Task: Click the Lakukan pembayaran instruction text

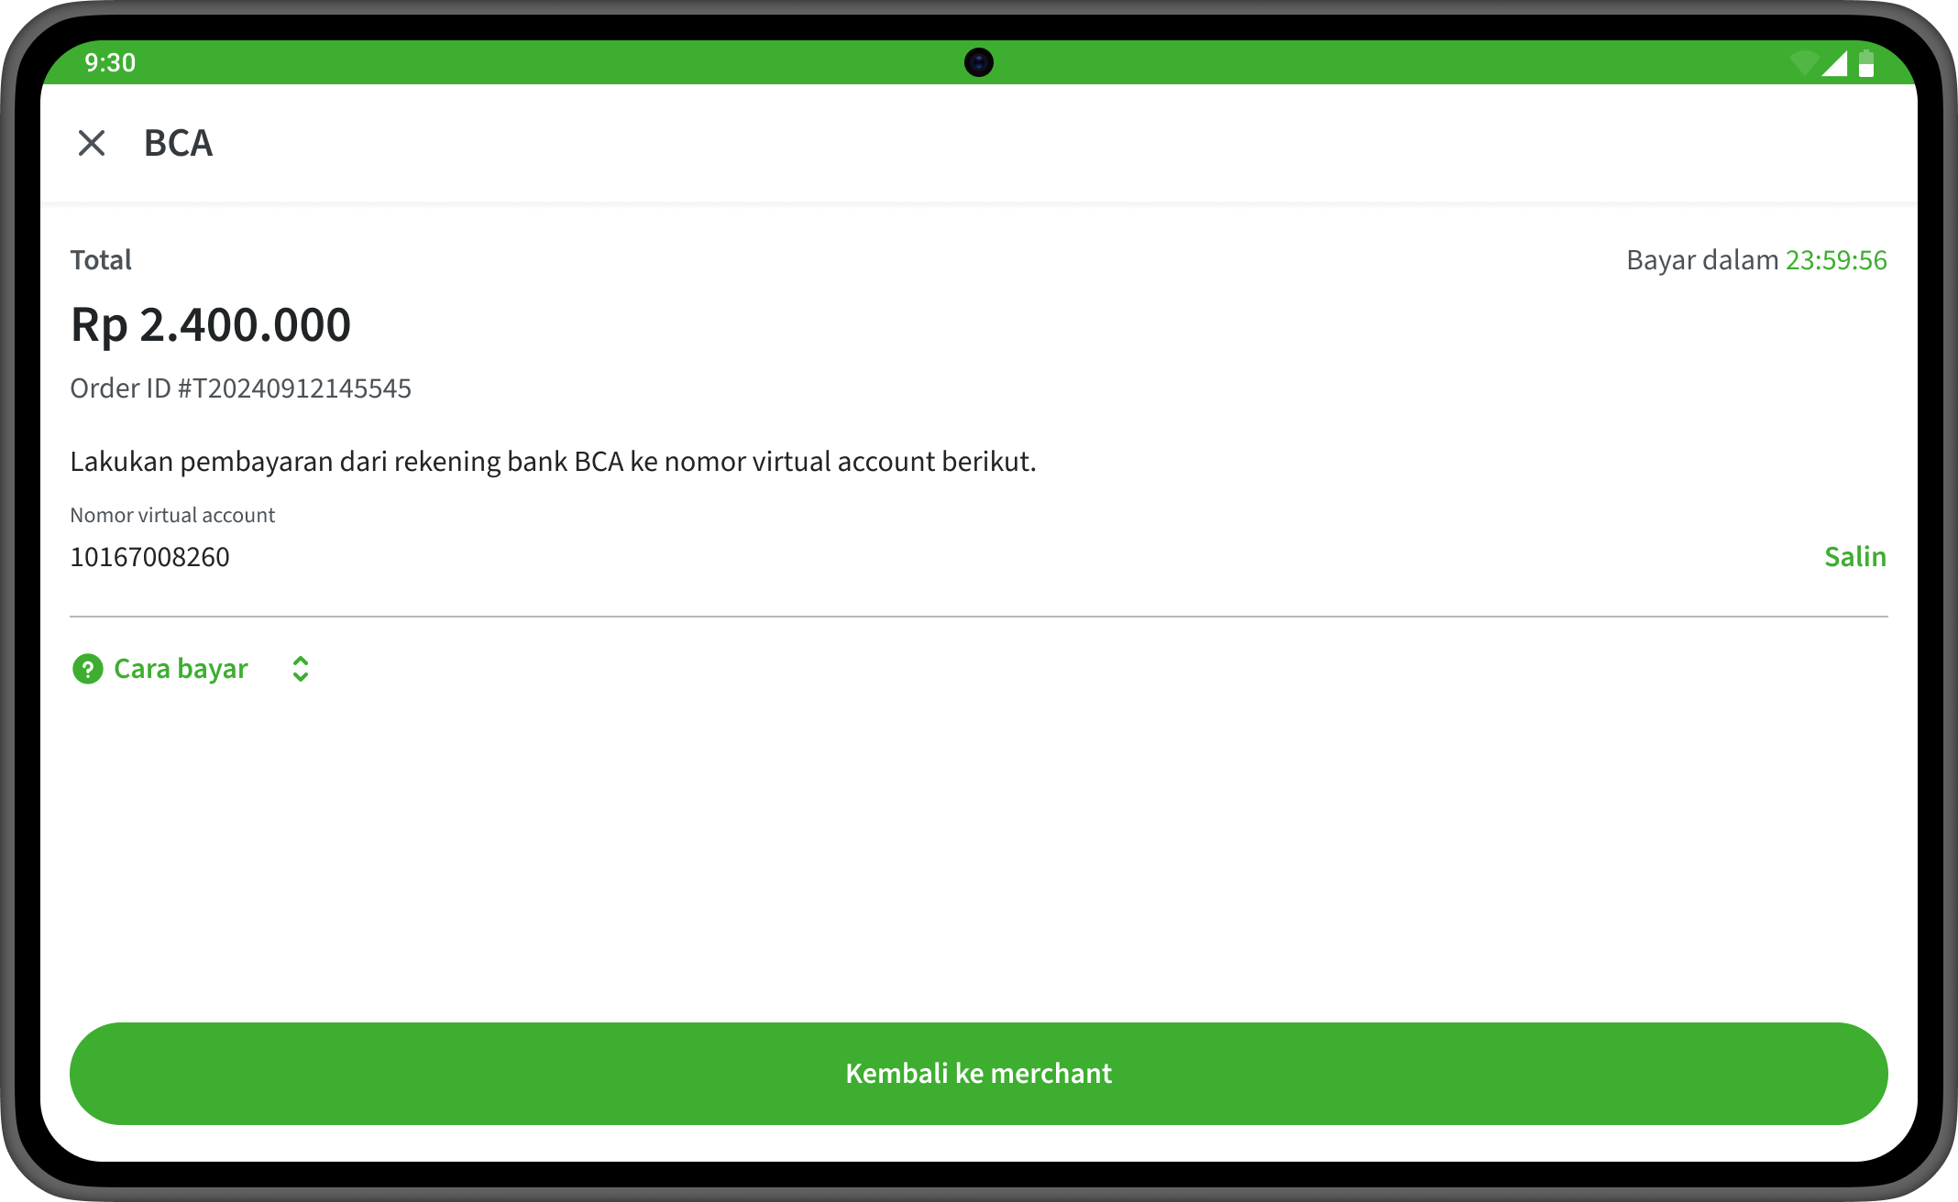Action: pos(553,462)
